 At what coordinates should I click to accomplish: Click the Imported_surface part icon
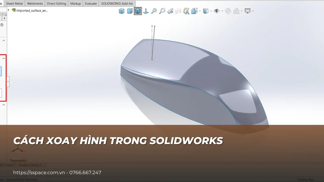point(14,10)
